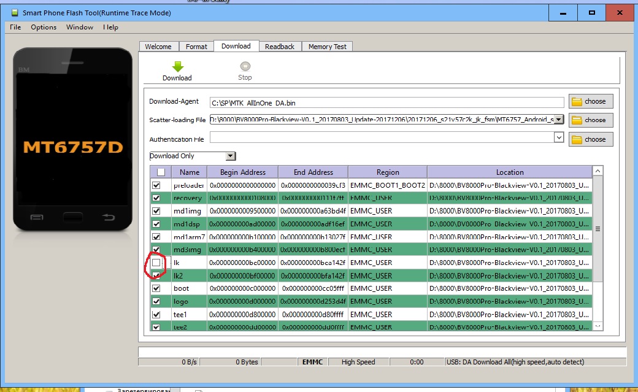Click the Begin Address column header

[x=243, y=172]
